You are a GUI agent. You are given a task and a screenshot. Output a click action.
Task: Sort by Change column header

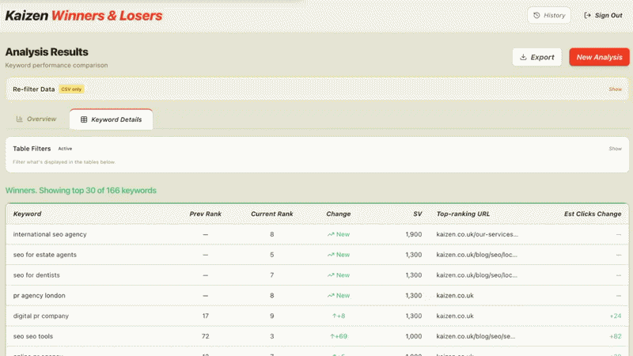339,214
